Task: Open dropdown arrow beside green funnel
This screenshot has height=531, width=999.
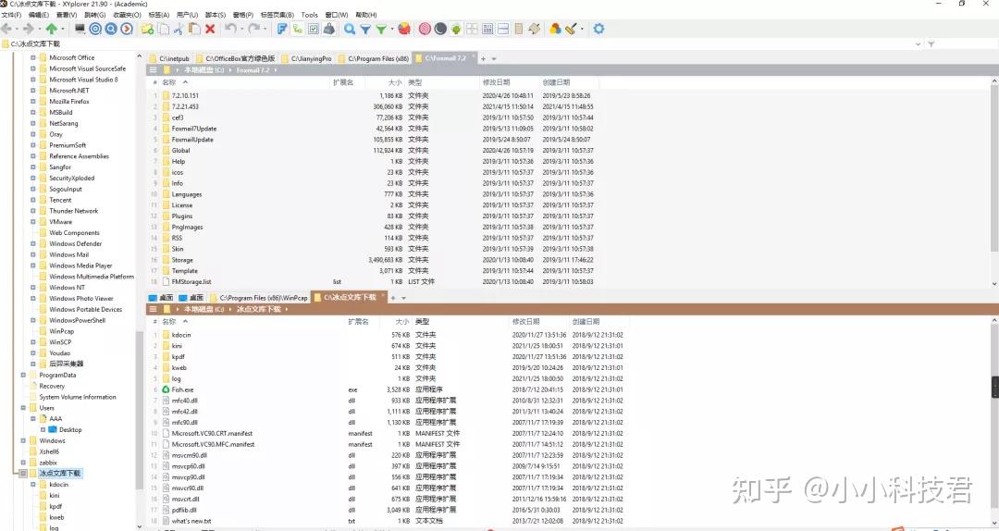Action: 392,29
